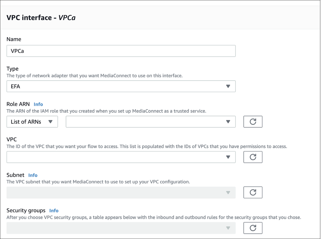Open the VPC ID dropdown
The image size is (321, 239).
(x=121, y=157)
